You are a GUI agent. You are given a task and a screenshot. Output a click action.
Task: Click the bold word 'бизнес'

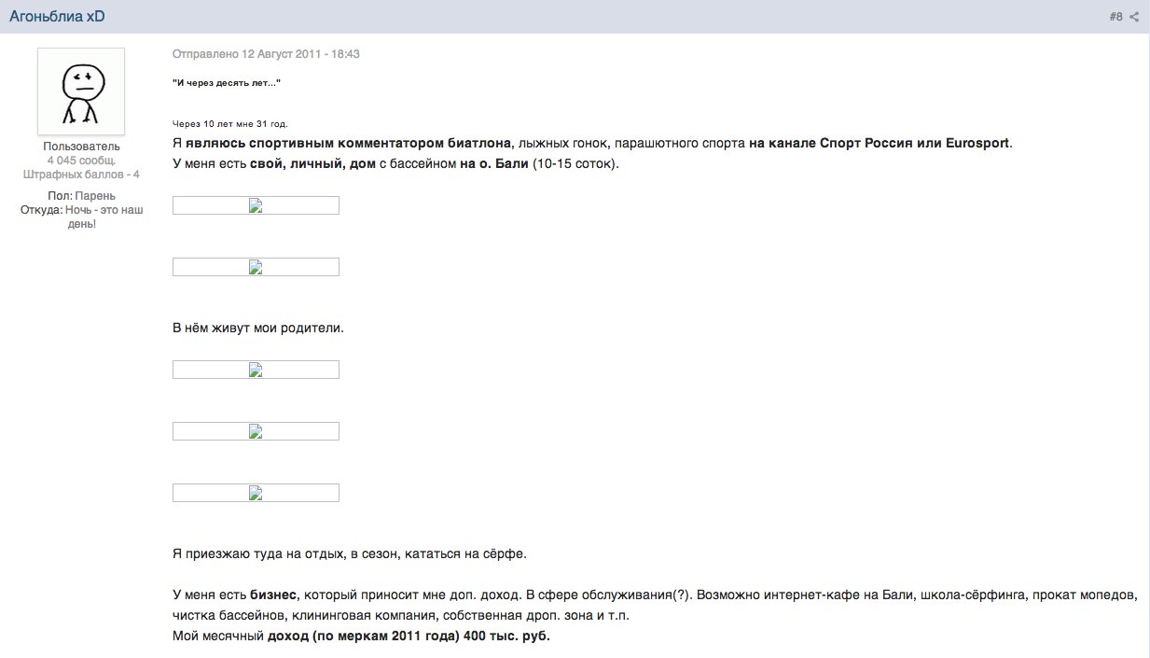273,595
